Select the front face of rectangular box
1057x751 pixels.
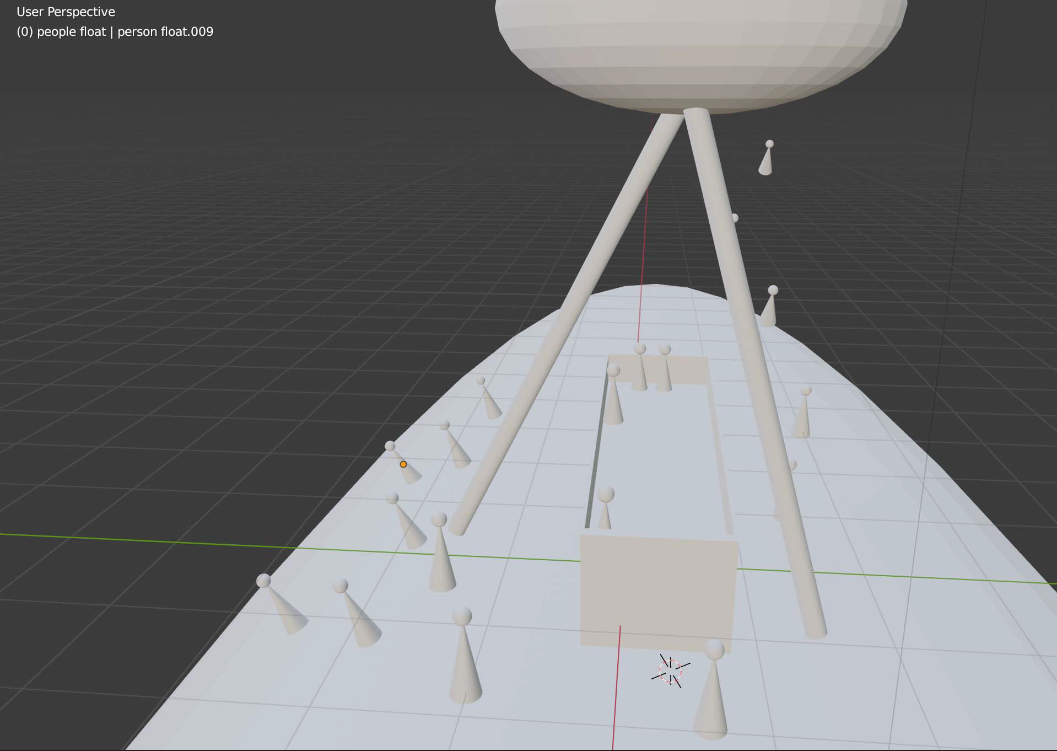(x=659, y=593)
